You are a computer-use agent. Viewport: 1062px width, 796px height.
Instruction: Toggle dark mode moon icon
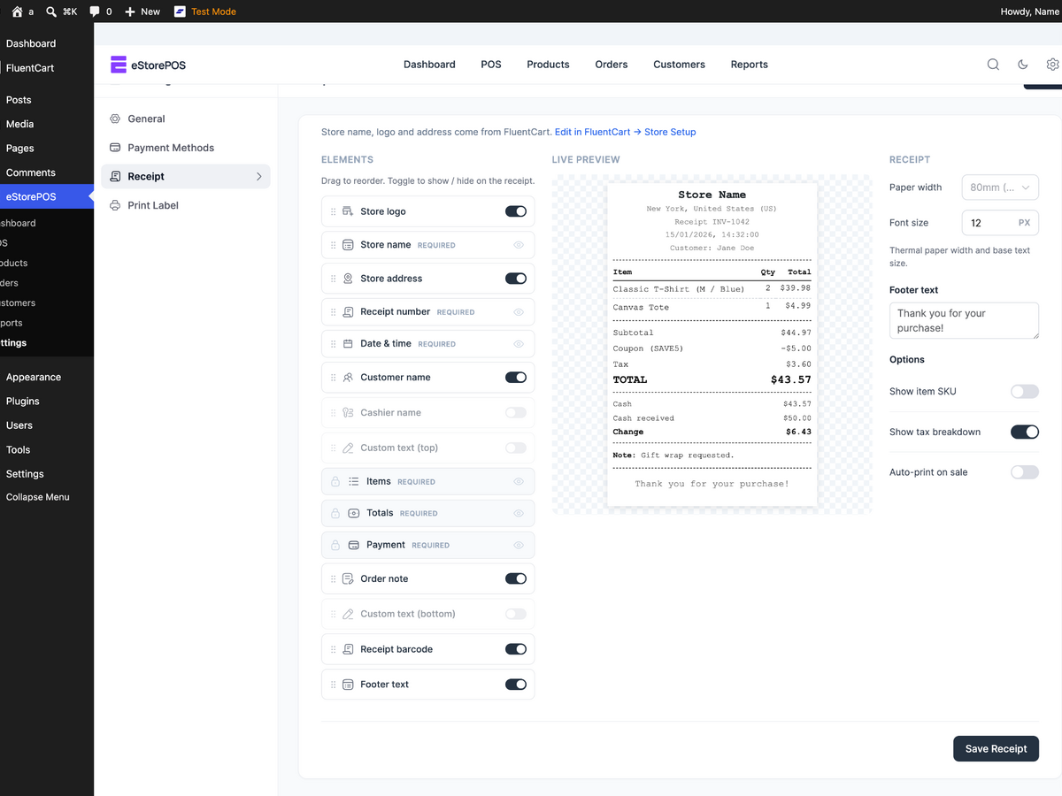click(x=1023, y=65)
